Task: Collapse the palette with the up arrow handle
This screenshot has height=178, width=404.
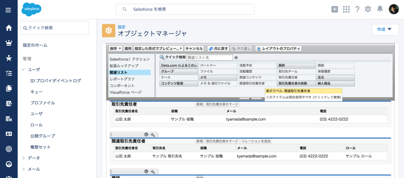Action: [x=250, y=98]
